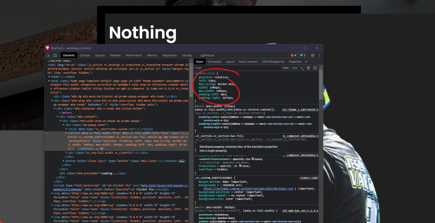Activate the inspect element picker icon
This screenshot has width=435, height=223.
(x=48, y=55)
